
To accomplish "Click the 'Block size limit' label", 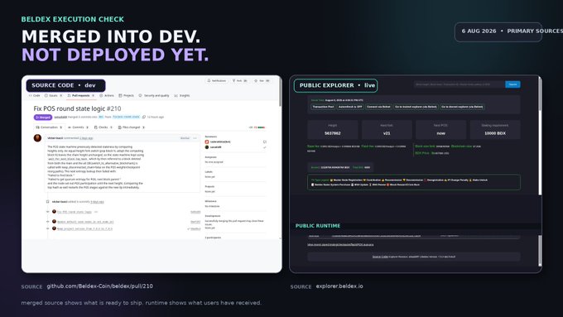I will (425, 146).
